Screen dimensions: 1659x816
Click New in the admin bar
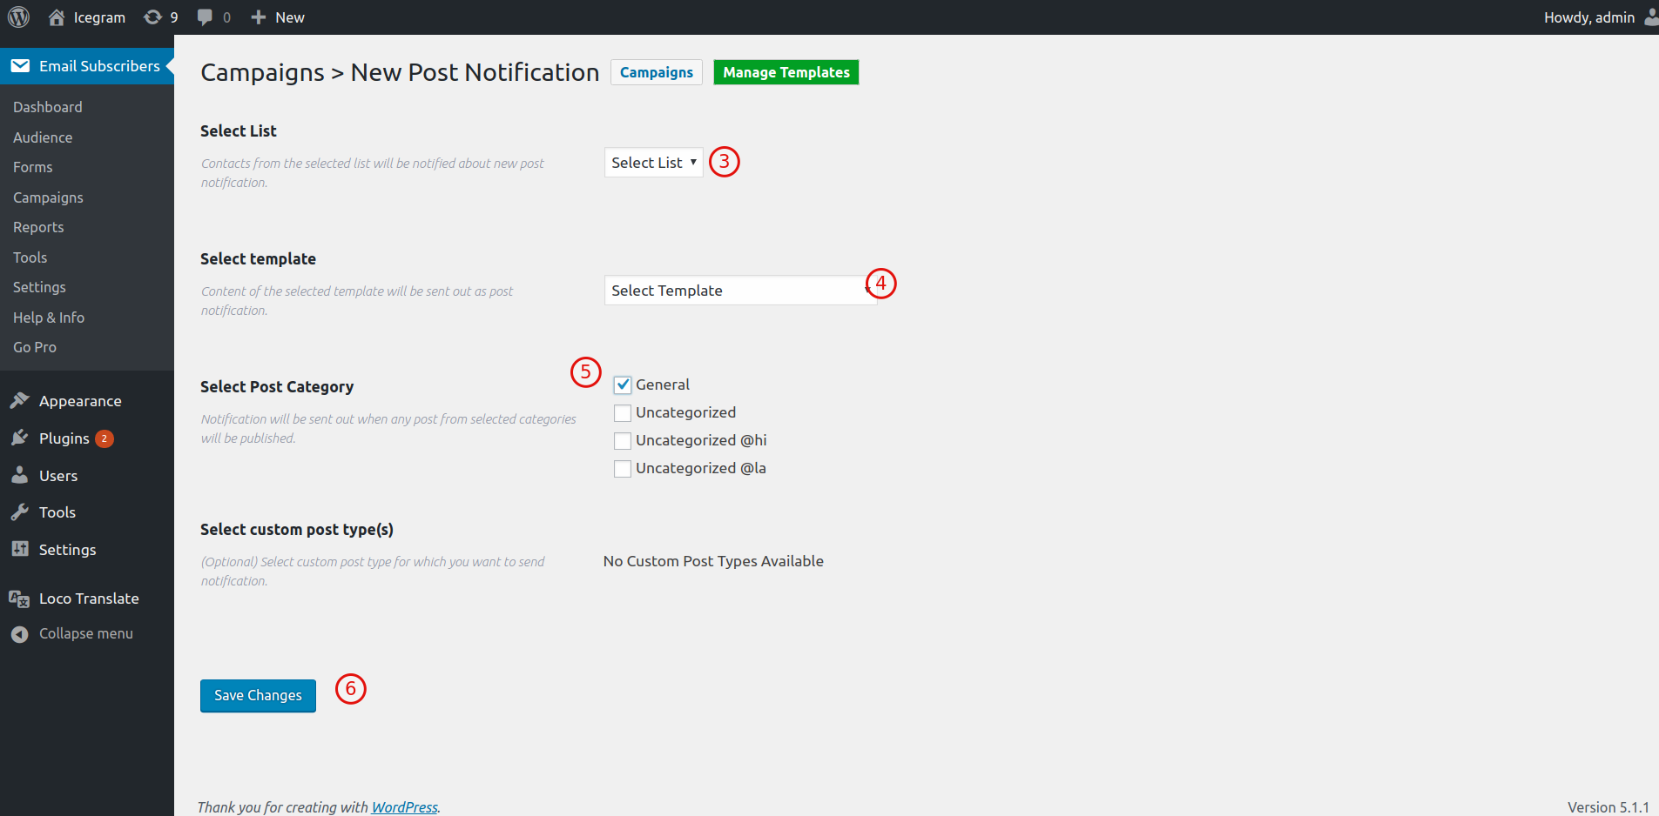tap(290, 17)
